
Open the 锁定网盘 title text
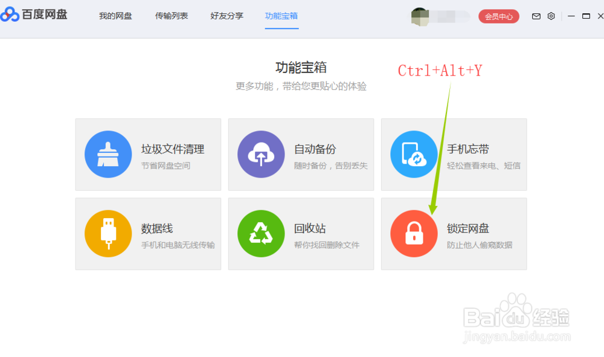(468, 228)
